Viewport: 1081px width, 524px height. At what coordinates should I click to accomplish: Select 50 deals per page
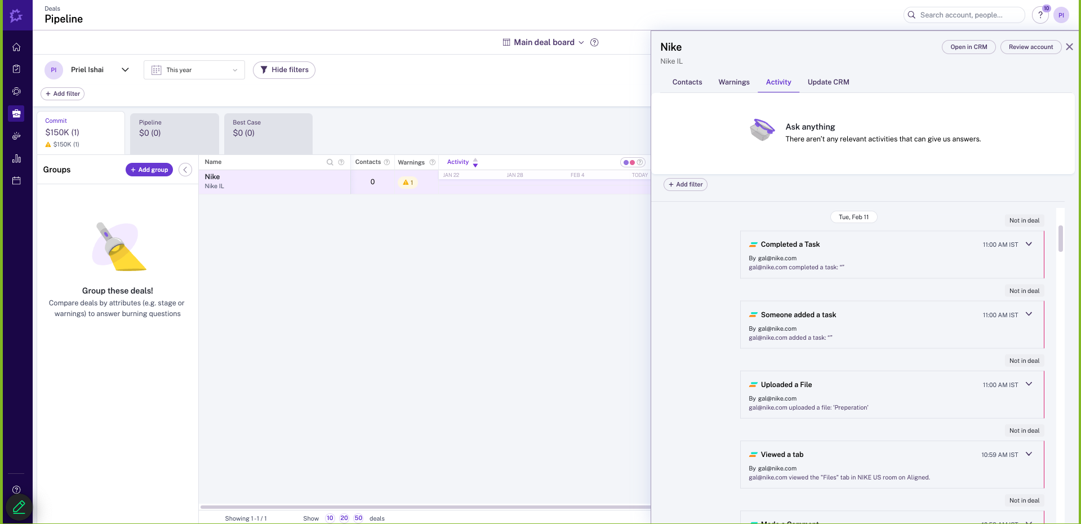click(x=358, y=518)
